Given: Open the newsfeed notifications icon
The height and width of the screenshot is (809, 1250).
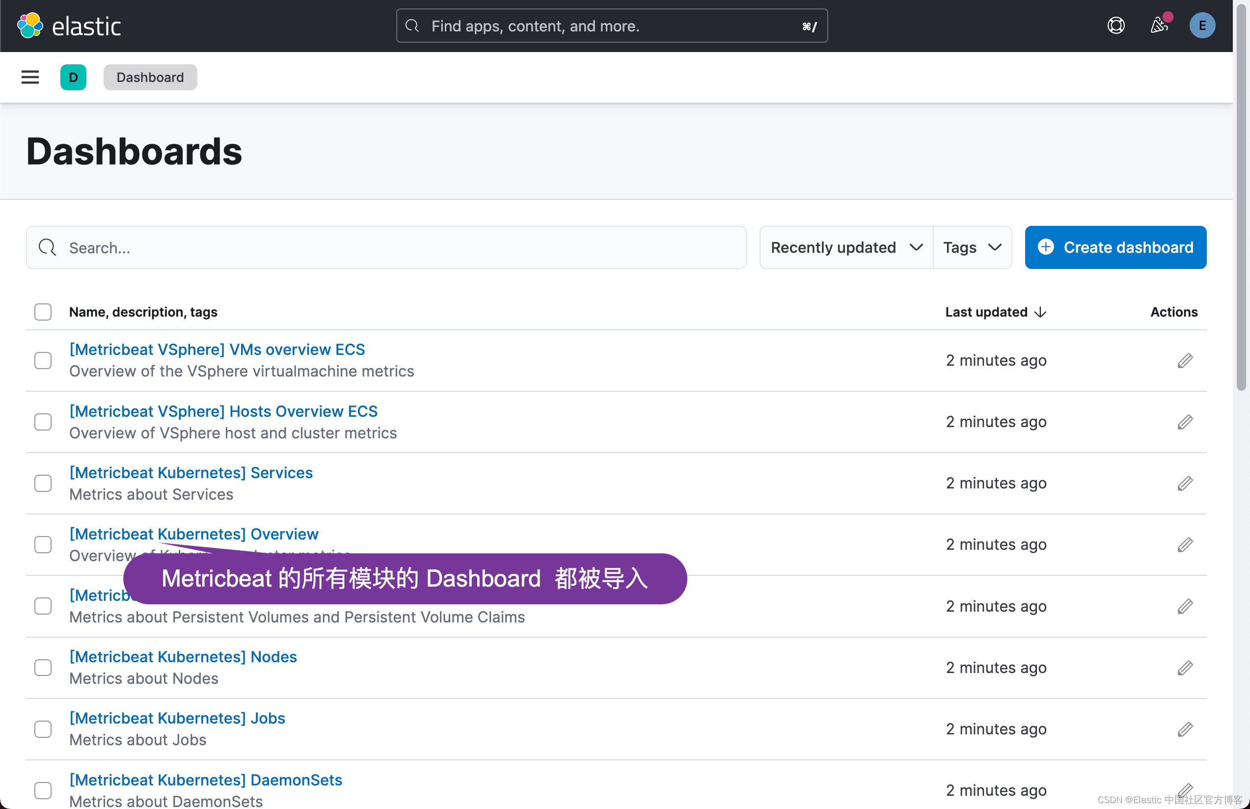Looking at the screenshot, I should (x=1159, y=25).
